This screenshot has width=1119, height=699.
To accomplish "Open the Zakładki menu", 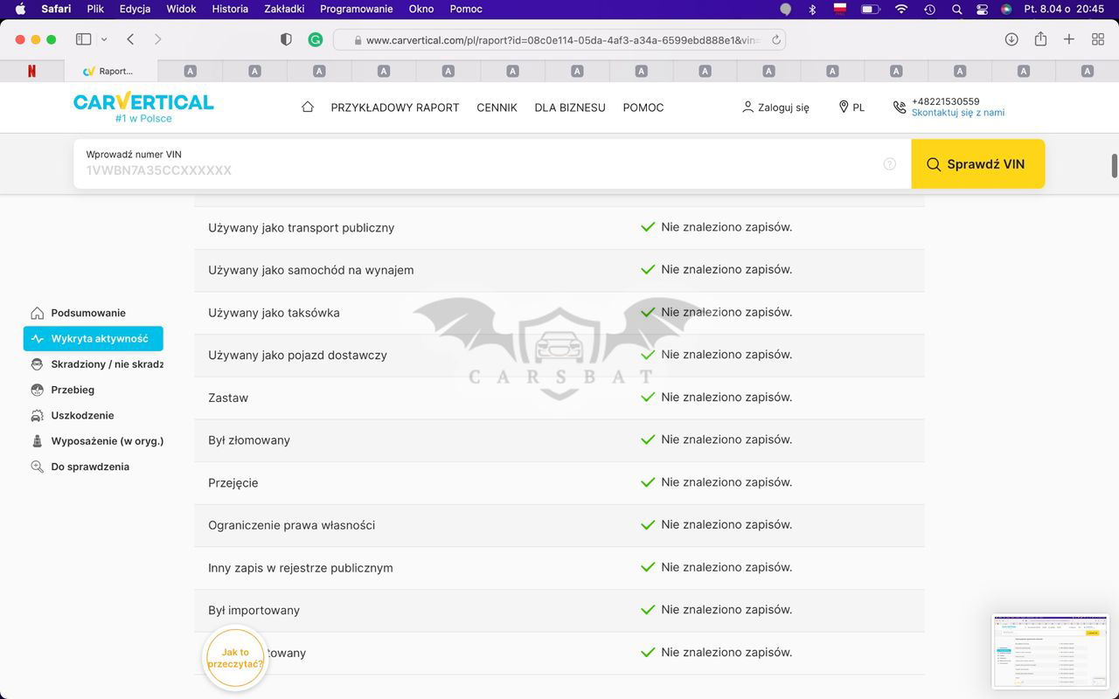I will [x=284, y=9].
